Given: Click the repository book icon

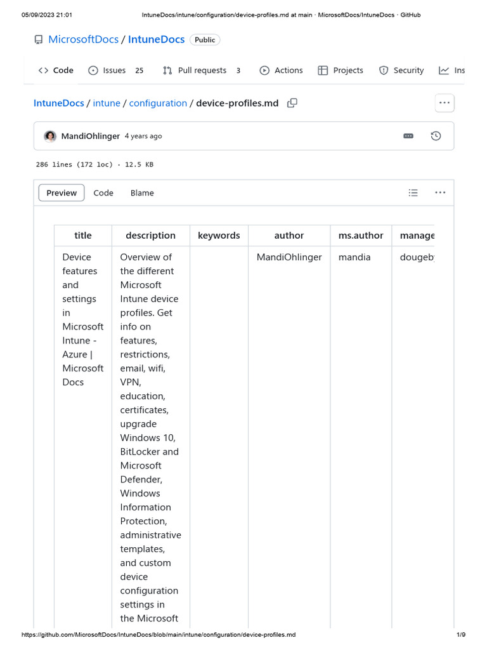Looking at the screenshot, I should pos(39,40).
